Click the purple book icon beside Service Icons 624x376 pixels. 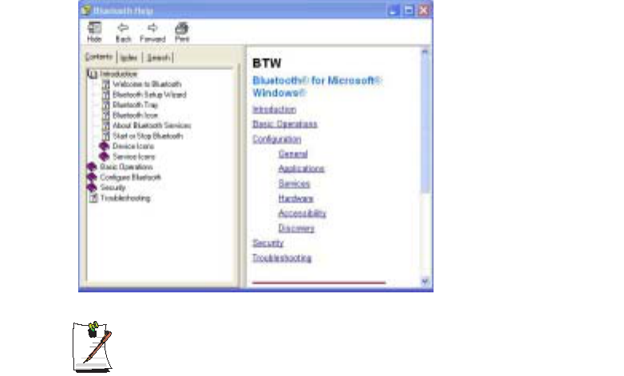tap(105, 157)
